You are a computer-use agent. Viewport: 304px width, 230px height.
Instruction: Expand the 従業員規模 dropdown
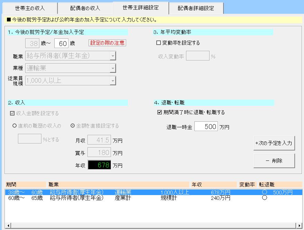pyautogui.click(x=113, y=81)
